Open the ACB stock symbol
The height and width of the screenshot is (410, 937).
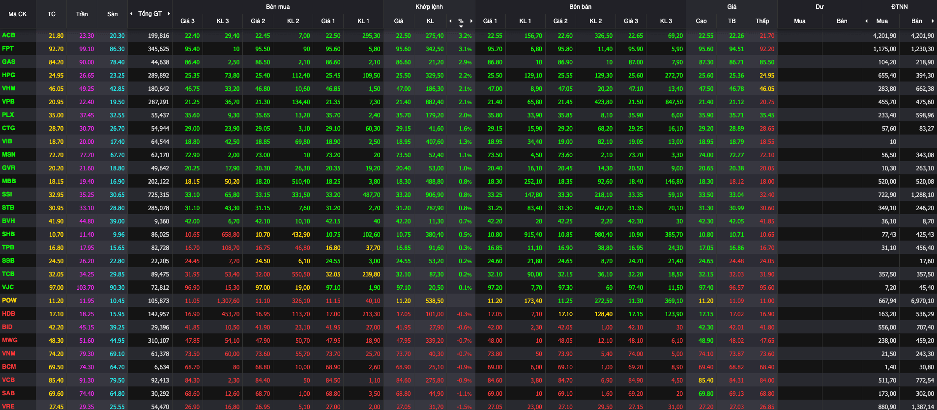pyautogui.click(x=8, y=35)
